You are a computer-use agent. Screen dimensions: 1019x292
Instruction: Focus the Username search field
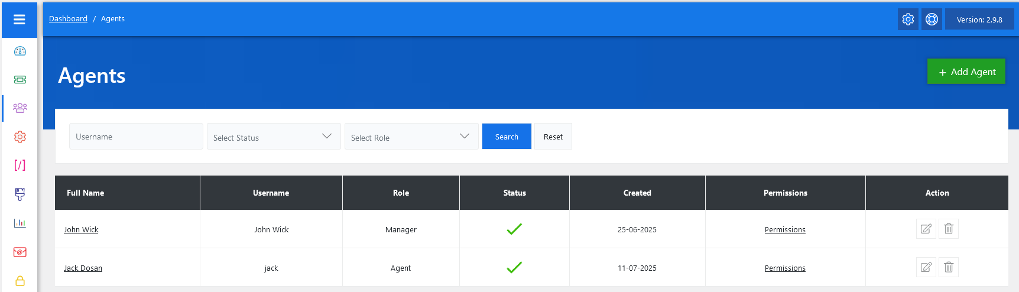[136, 137]
